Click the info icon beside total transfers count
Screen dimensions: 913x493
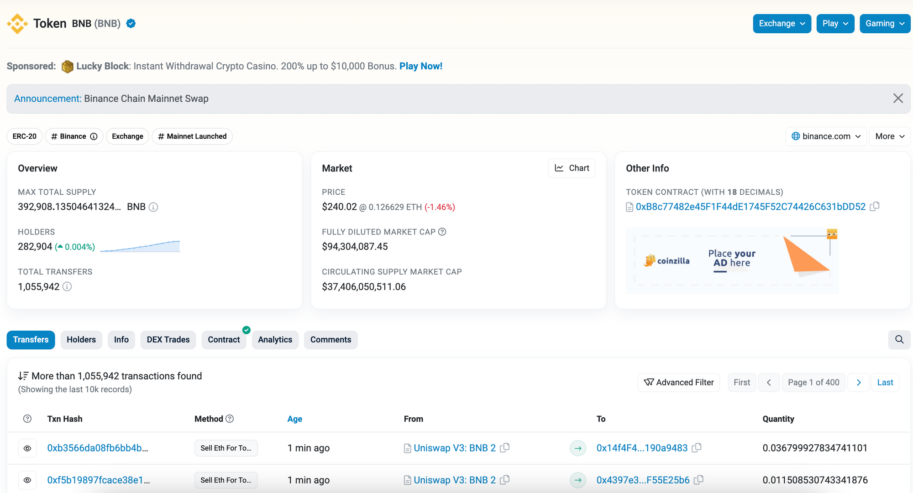tap(67, 286)
